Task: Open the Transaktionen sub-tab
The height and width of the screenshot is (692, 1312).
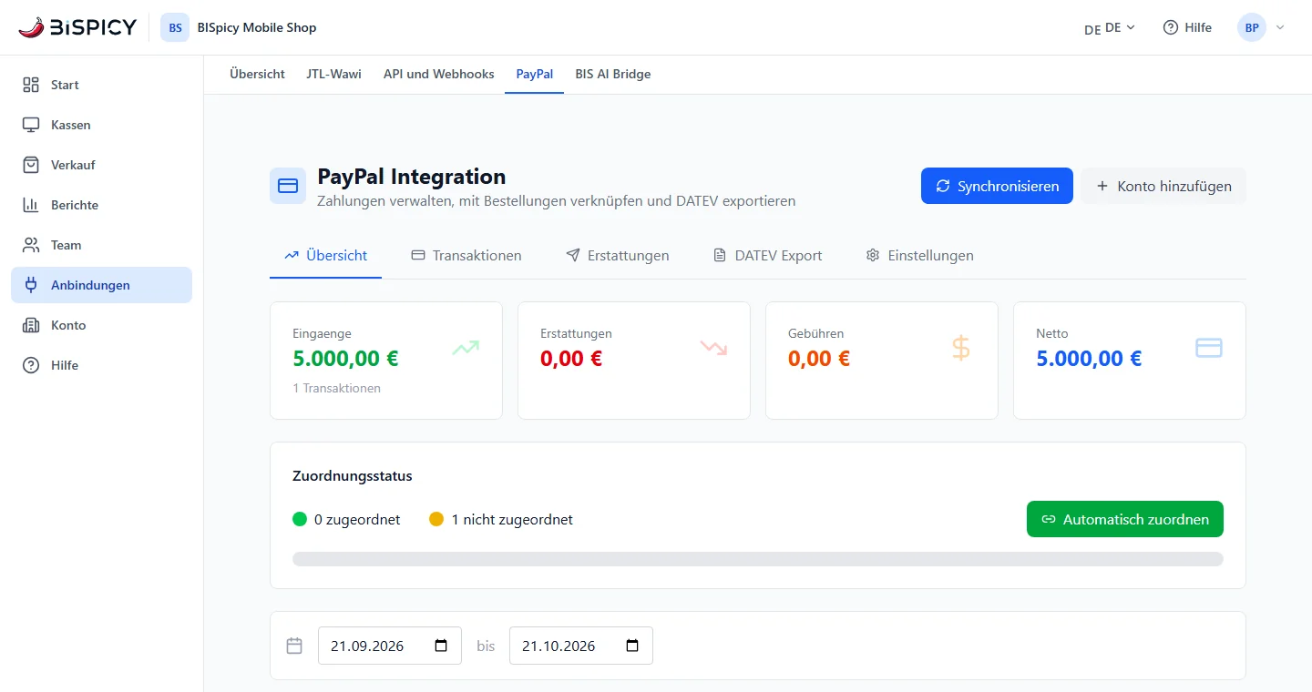Action: (x=466, y=256)
